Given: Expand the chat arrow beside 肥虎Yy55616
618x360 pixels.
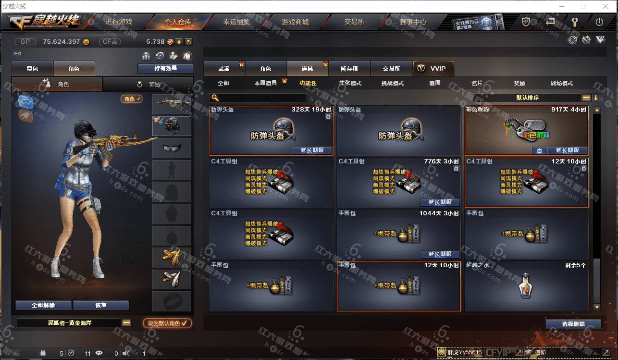Looking at the screenshot, I should [519, 353].
